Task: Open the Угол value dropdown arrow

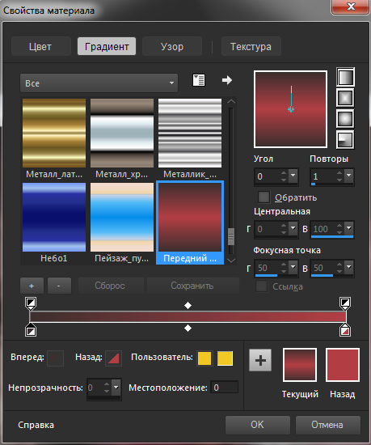Action: (293, 176)
